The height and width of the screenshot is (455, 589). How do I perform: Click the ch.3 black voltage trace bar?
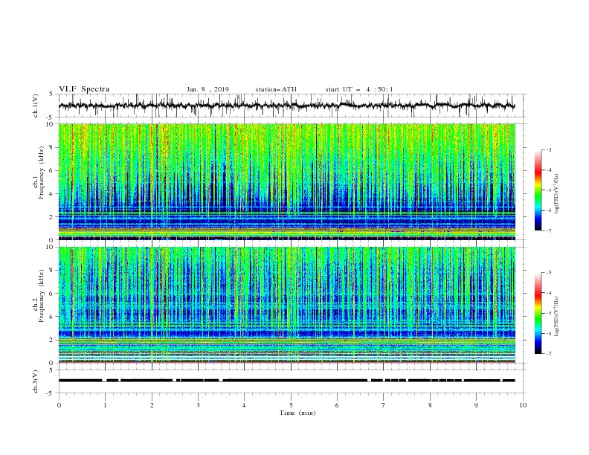pos(286,381)
